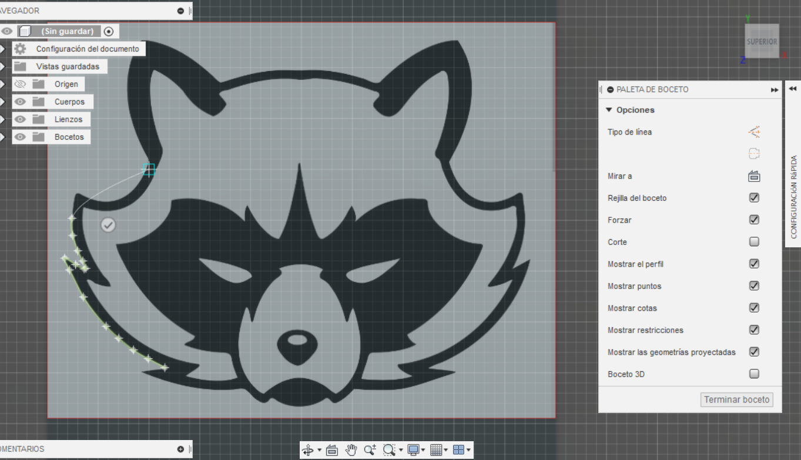Hide the Cuerpos folder via eye icon
This screenshot has height=460, width=801.
tap(21, 102)
